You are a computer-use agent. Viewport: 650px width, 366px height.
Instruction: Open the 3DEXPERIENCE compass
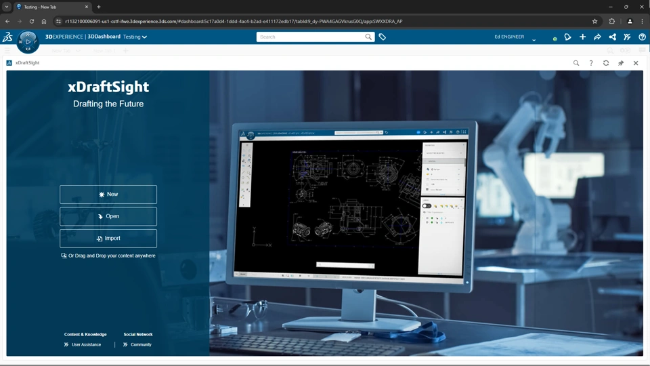pos(28,42)
